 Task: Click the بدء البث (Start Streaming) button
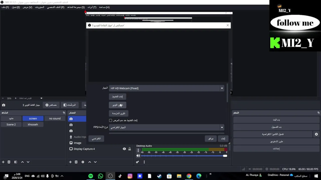[276, 120]
